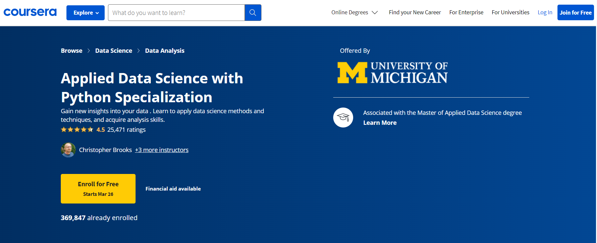Go to For Enterprise
The image size is (597, 243).
coord(466,12)
